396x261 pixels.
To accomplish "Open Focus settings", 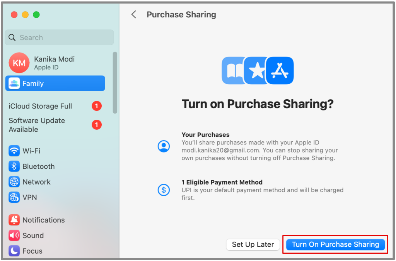I will click(55, 251).
